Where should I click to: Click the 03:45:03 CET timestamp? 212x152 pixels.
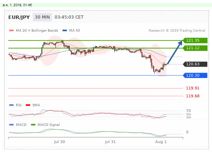[69, 17]
